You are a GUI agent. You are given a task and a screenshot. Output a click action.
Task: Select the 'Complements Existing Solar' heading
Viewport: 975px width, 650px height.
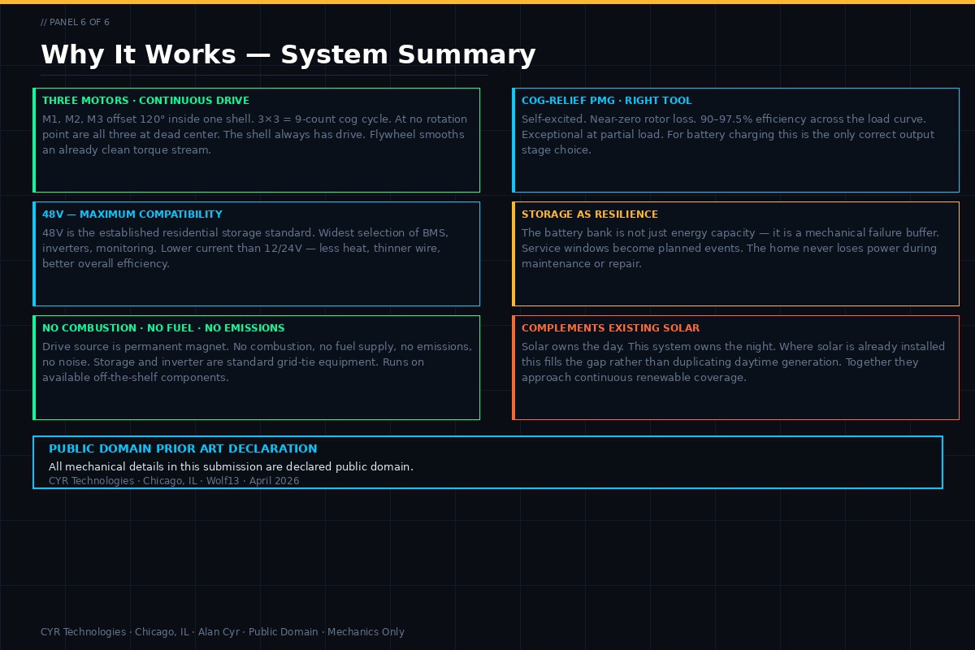pyautogui.click(x=610, y=328)
